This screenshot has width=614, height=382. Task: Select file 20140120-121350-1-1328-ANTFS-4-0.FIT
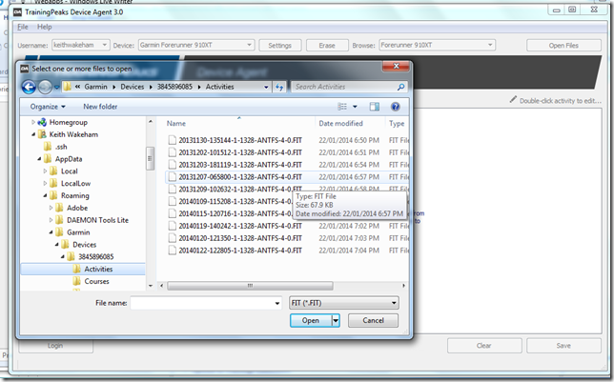pos(240,238)
